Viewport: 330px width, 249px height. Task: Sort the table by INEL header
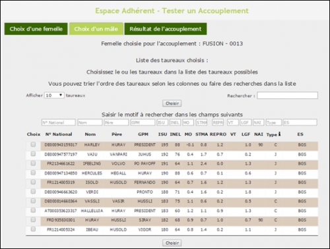point(176,134)
